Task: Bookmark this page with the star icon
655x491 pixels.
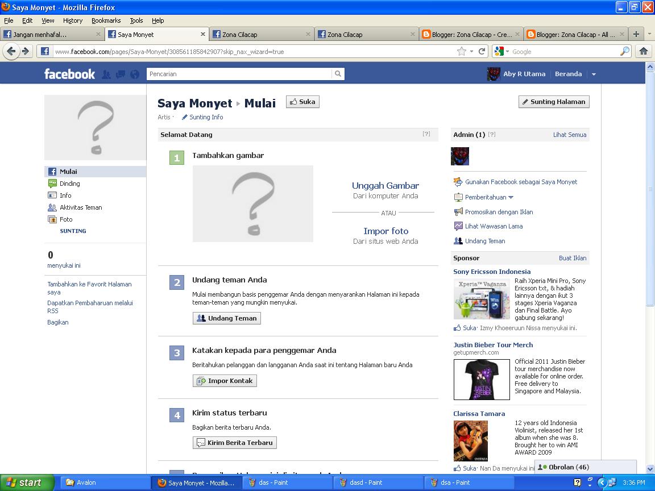Action: [462, 51]
